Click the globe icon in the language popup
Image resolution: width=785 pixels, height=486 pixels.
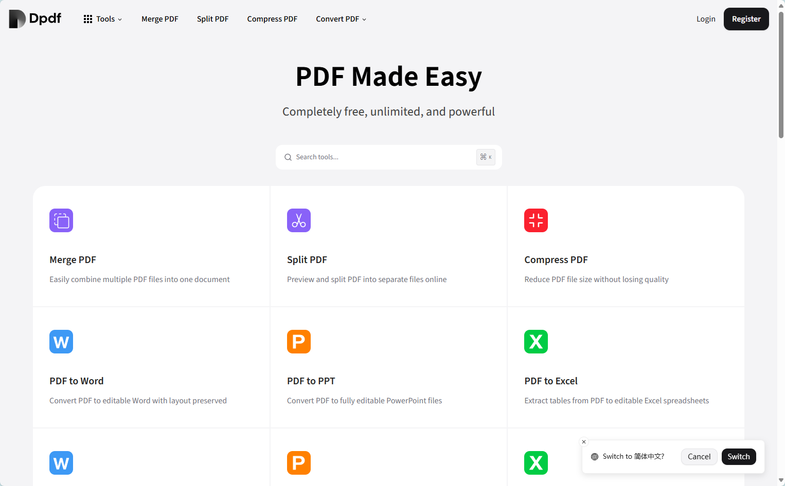coord(595,457)
